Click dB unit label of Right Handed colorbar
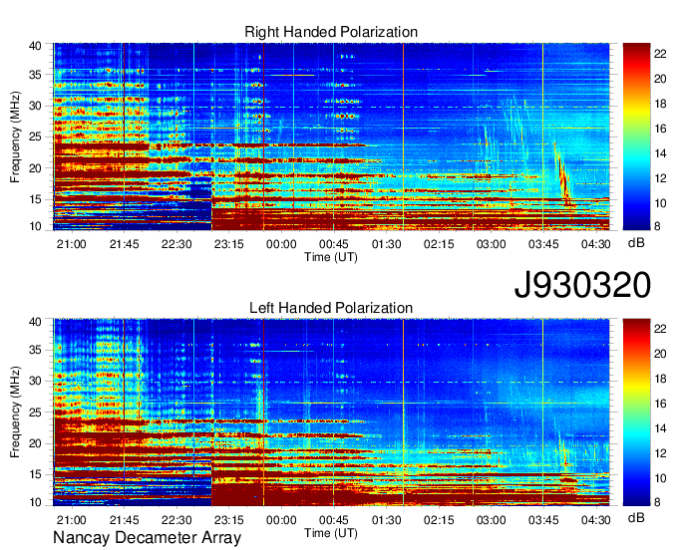The width and height of the screenshot is (678, 550). click(x=636, y=243)
